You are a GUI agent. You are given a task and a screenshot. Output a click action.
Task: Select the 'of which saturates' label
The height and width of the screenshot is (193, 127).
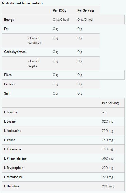click(x=35, y=40)
